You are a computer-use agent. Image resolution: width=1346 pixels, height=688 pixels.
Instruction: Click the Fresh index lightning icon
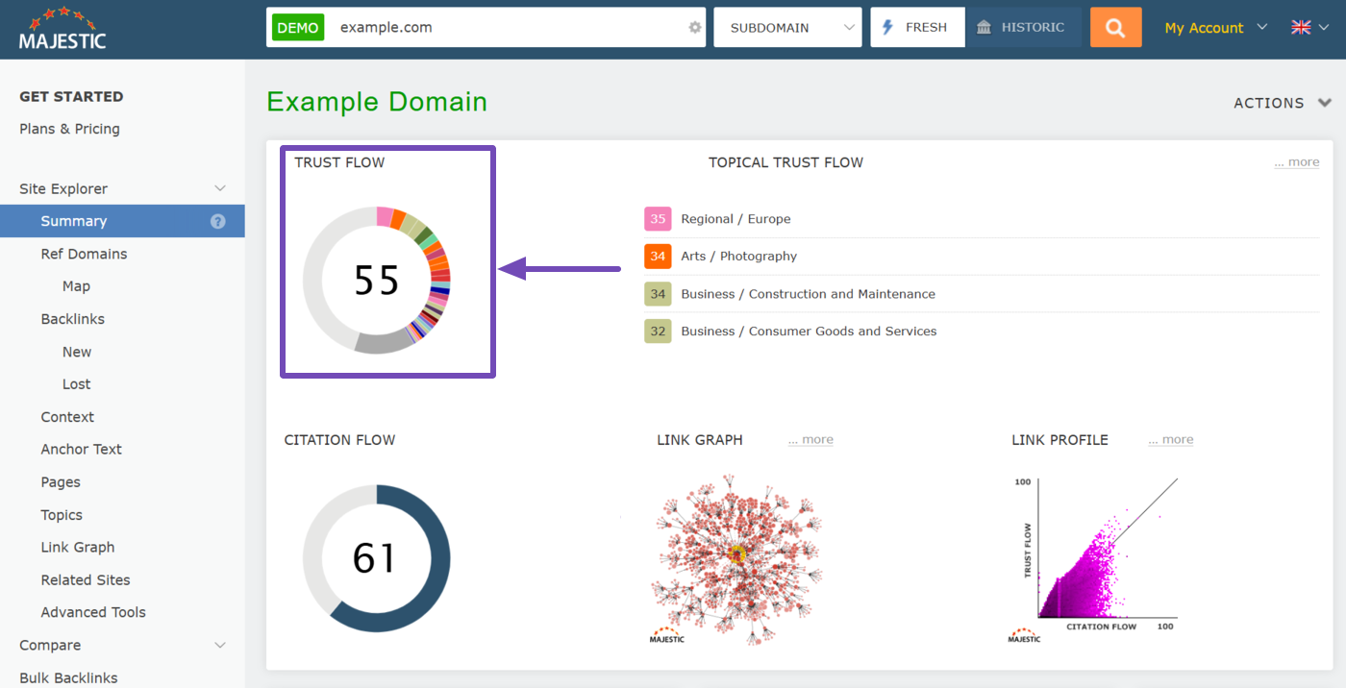[888, 28]
